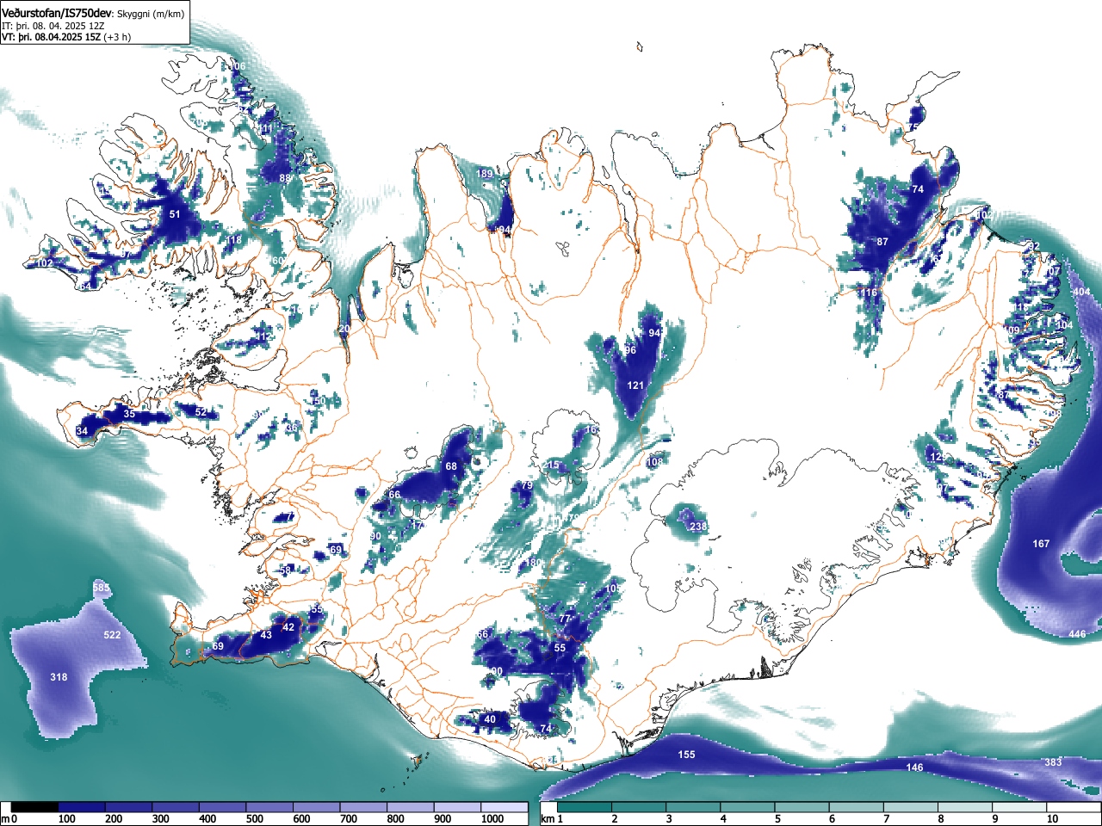
Task: Click the legend label km 1
Action: (x=552, y=819)
